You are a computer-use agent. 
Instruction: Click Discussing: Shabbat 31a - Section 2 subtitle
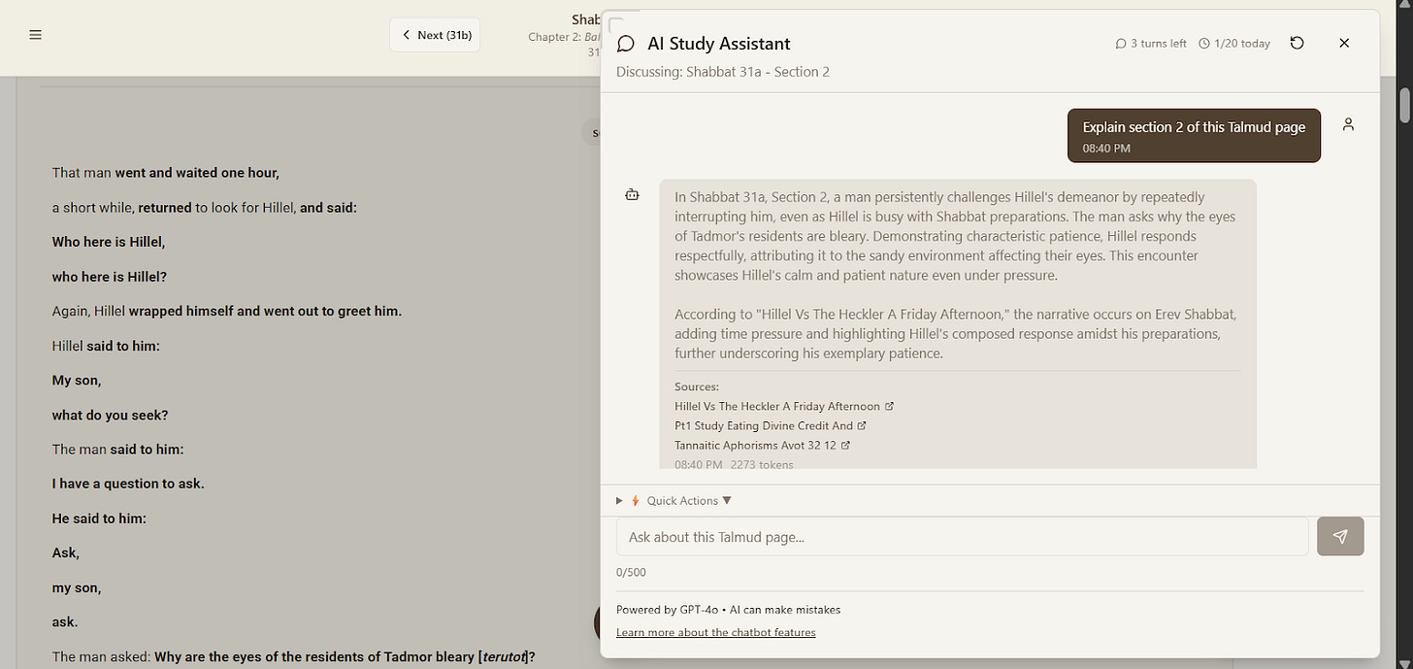point(723,72)
